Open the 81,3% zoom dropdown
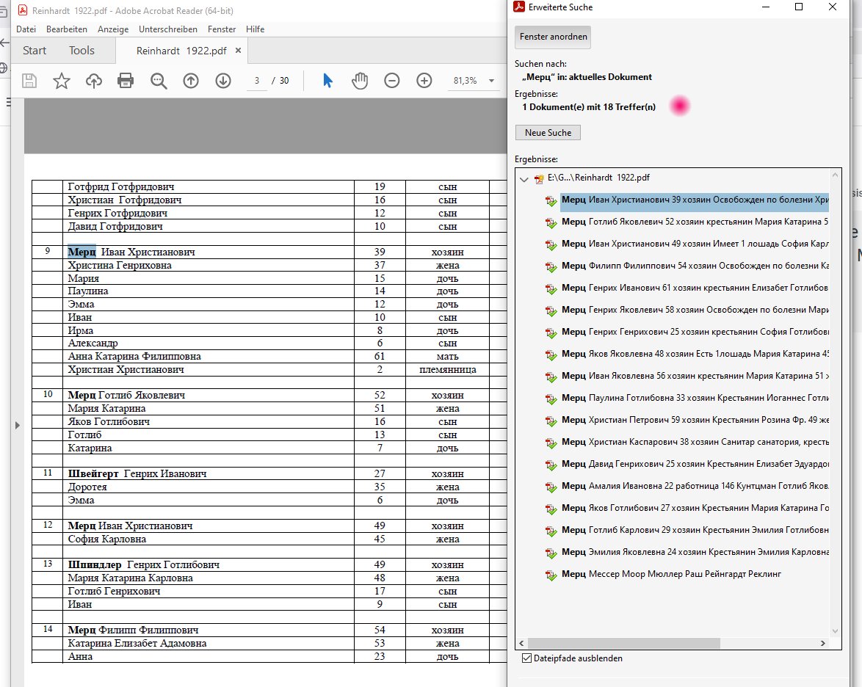 [x=491, y=81]
